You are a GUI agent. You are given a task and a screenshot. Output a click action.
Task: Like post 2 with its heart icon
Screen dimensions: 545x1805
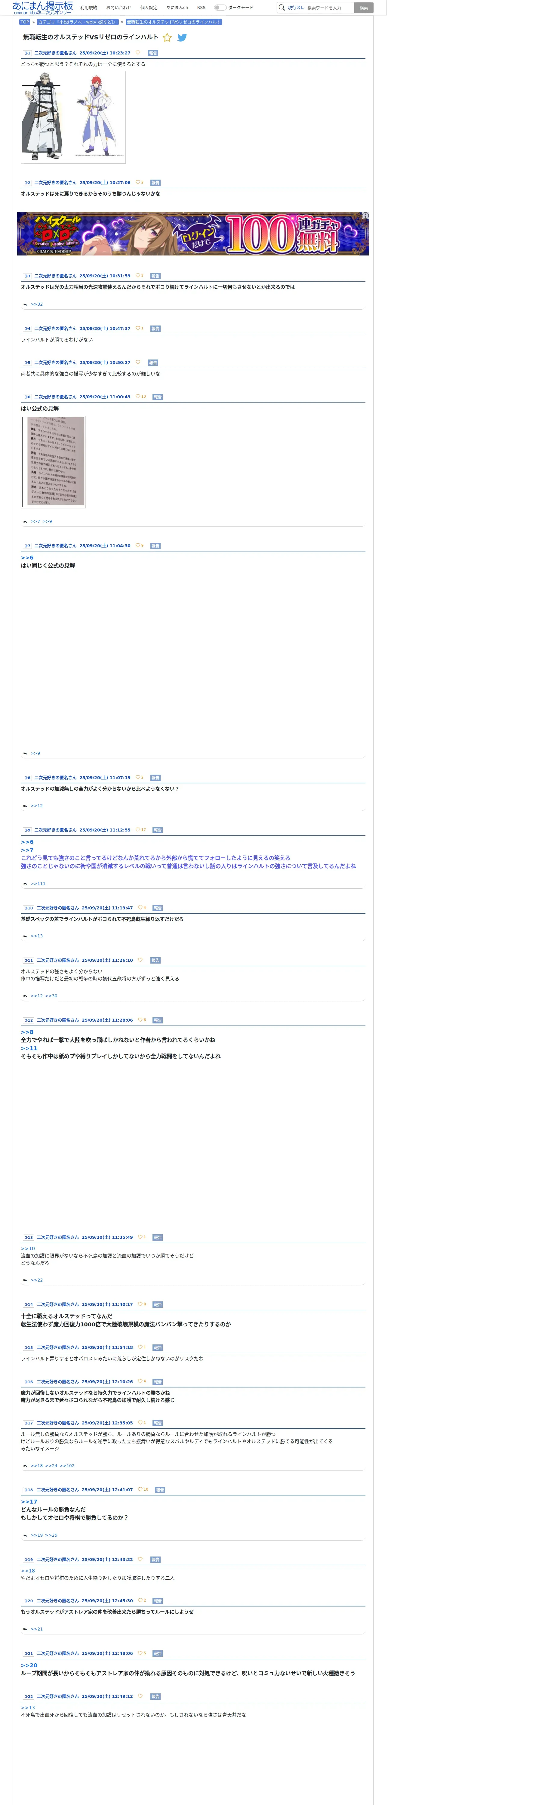tap(138, 182)
